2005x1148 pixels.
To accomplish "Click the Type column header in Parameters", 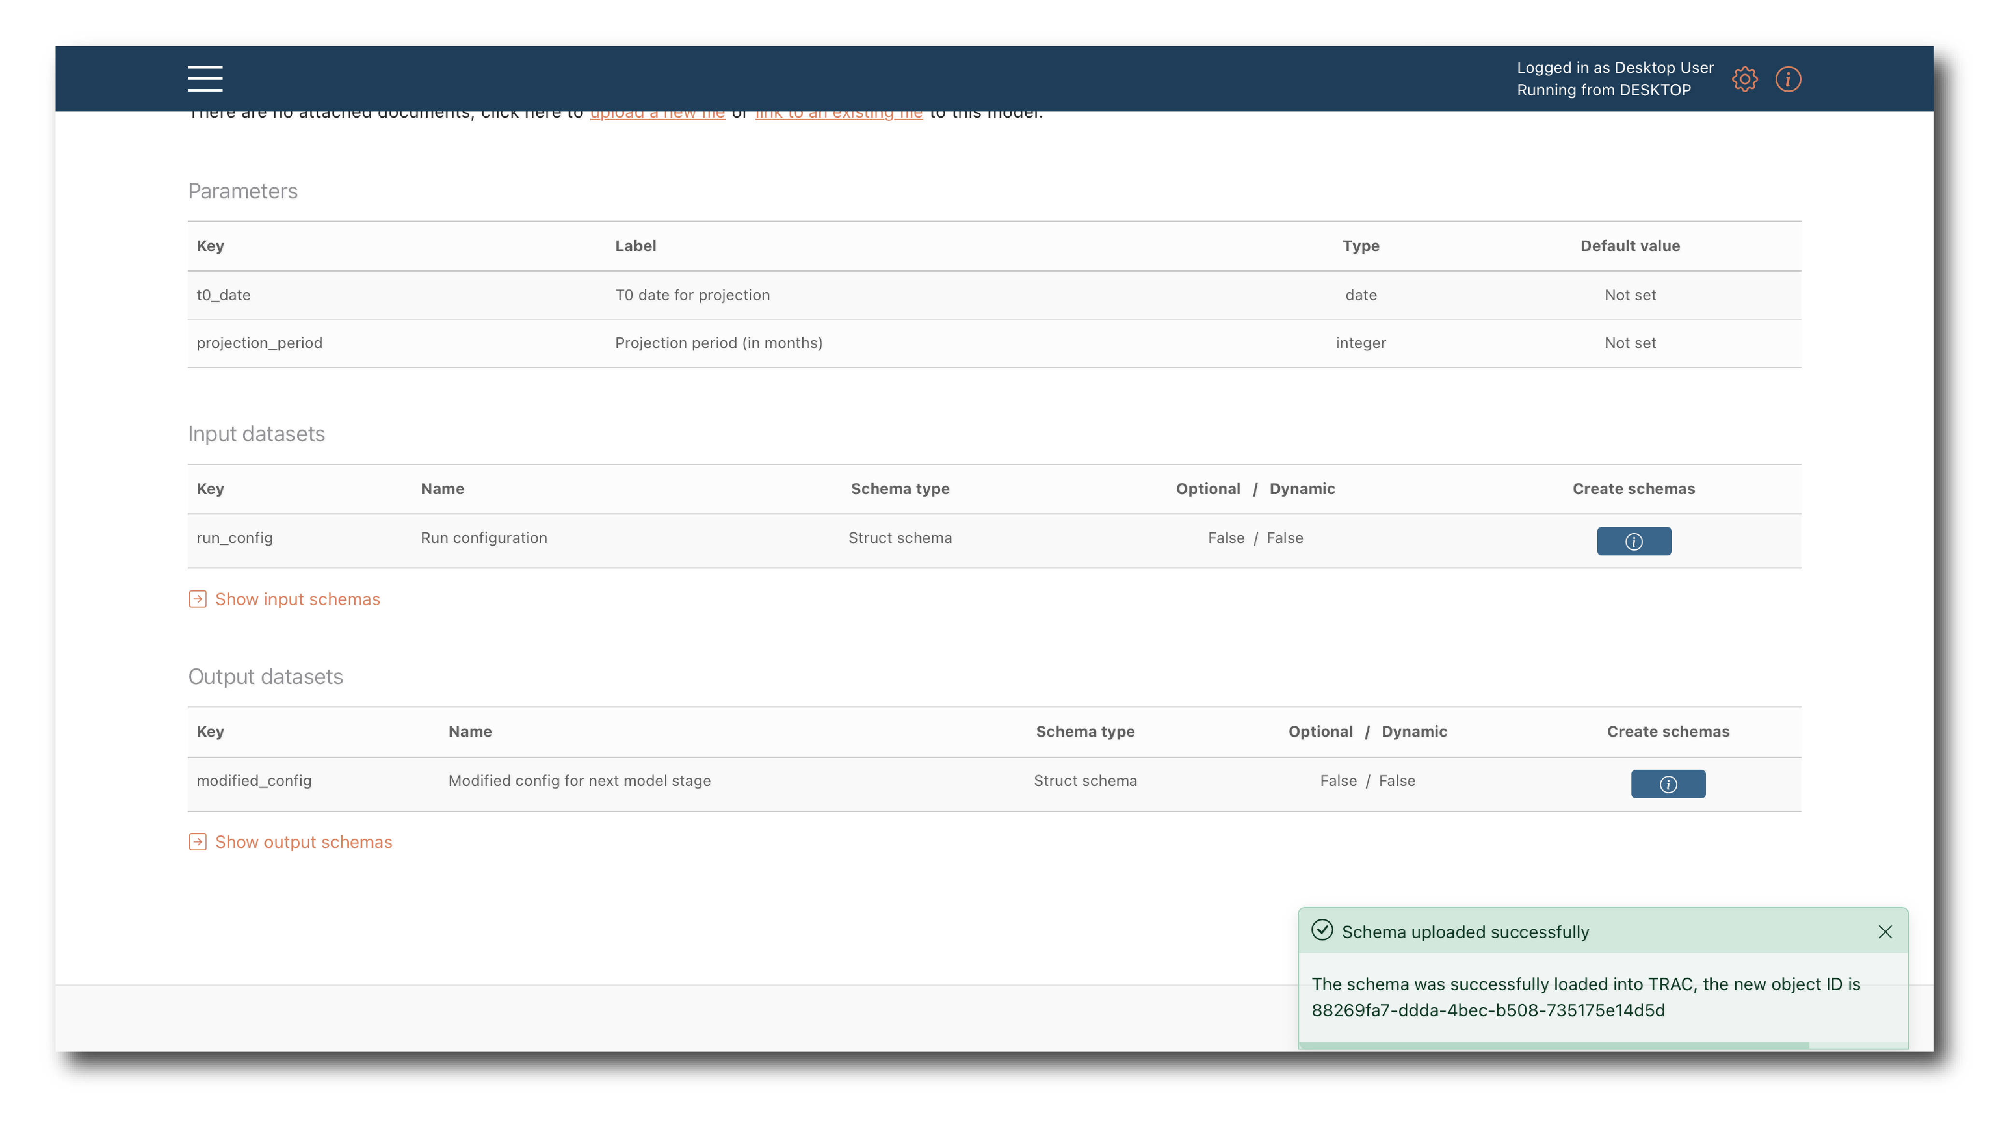I will (1361, 246).
